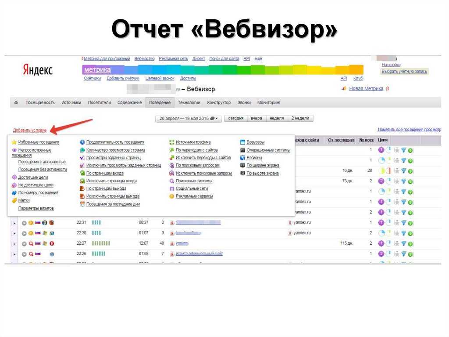This screenshot has width=449, height=337.
Task: Click the calendar icon beside Посещения за последние дни
Action: [x=82, y=204]
